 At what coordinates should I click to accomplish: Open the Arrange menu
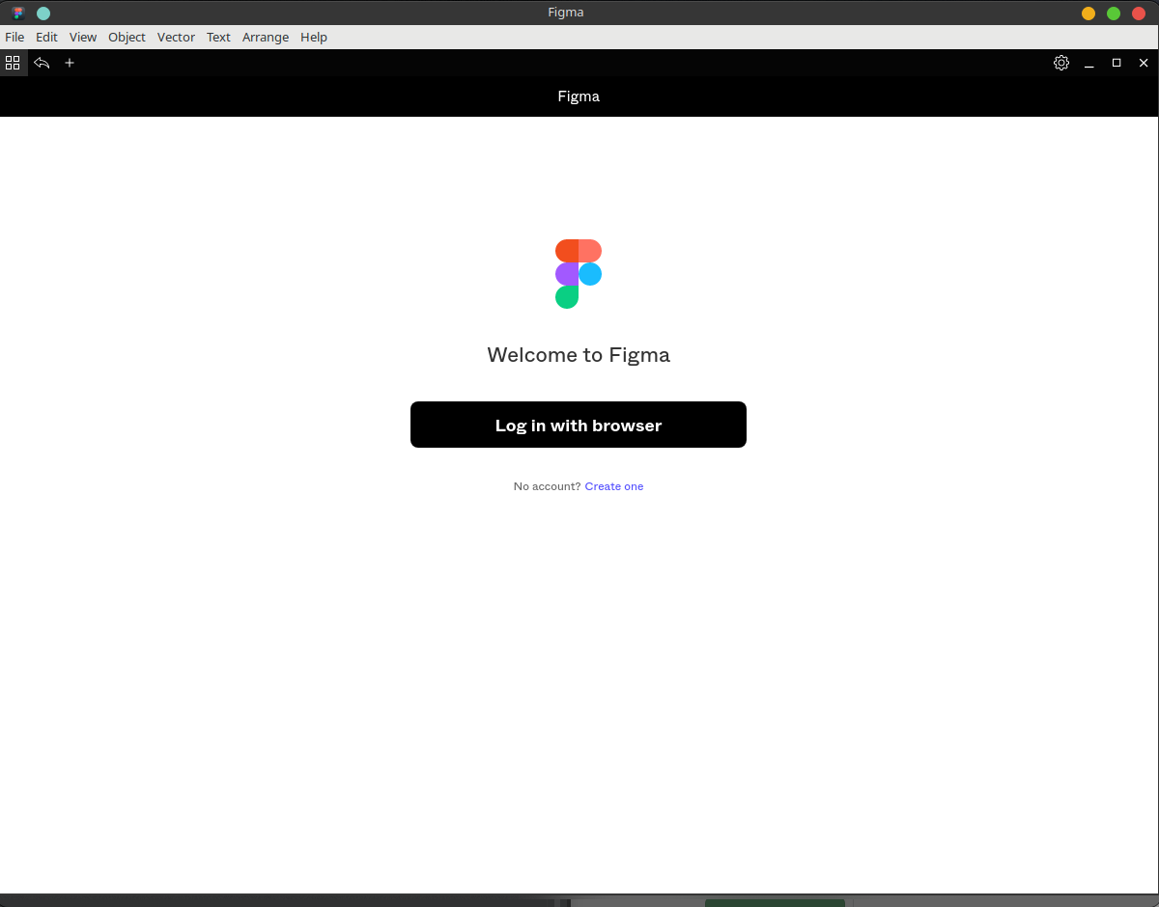pos(265,37)
